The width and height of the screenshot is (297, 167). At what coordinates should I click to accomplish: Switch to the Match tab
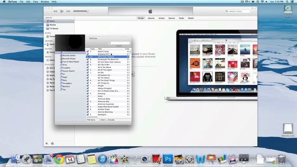click(191, 18)
